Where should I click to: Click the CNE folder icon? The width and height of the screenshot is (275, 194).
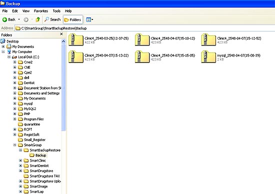20,67
